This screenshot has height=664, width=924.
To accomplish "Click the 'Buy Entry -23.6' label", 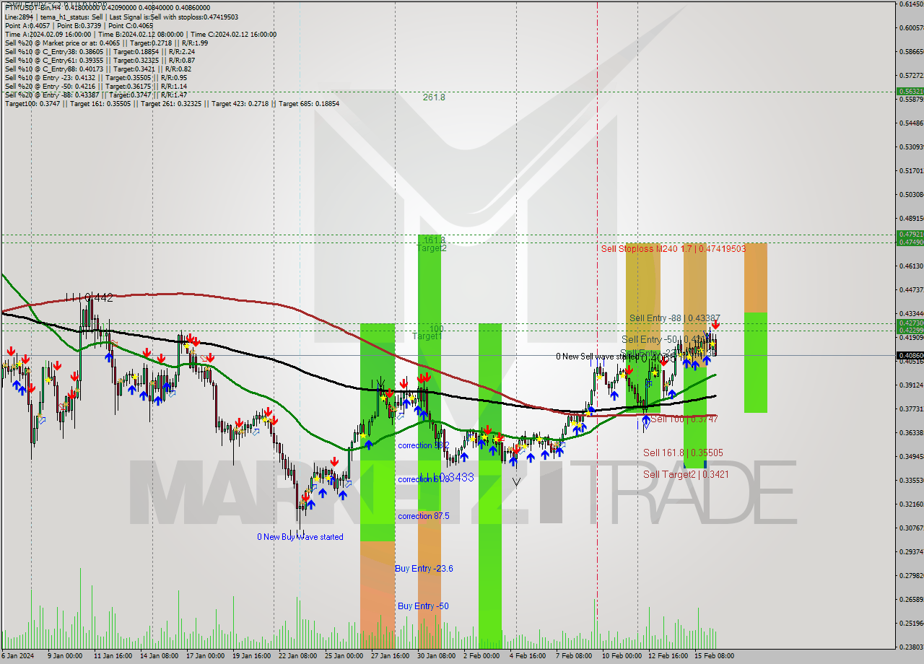I will pyautogui.click(x=424, y=569).
